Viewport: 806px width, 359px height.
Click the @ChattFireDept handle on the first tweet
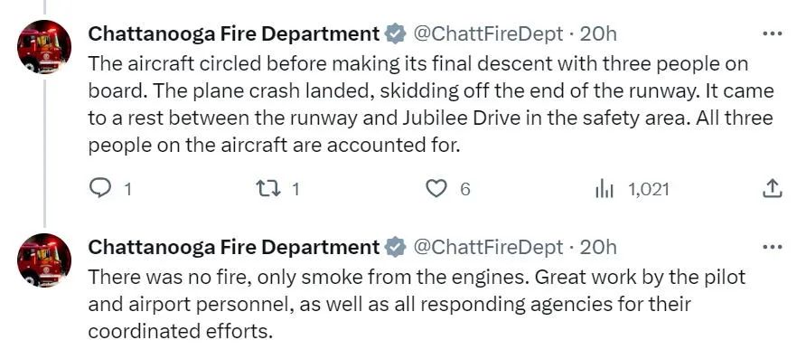488,34
